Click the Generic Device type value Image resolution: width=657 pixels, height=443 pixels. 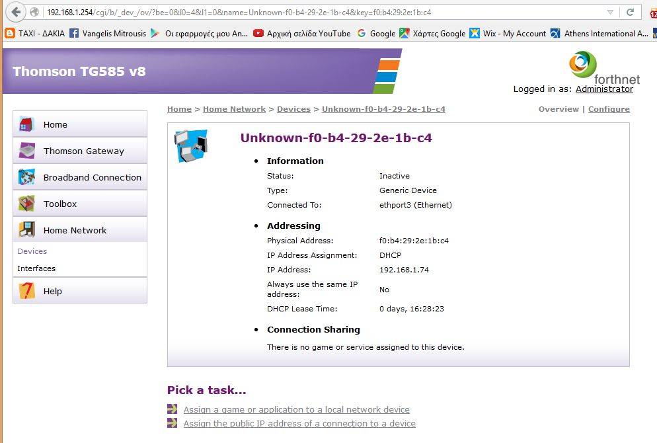[x=408, y=190]
